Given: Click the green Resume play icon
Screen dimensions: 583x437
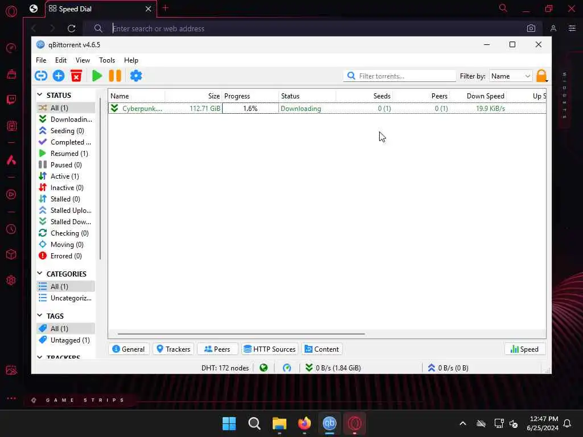Looking at the screenshot, I should 97,76.
